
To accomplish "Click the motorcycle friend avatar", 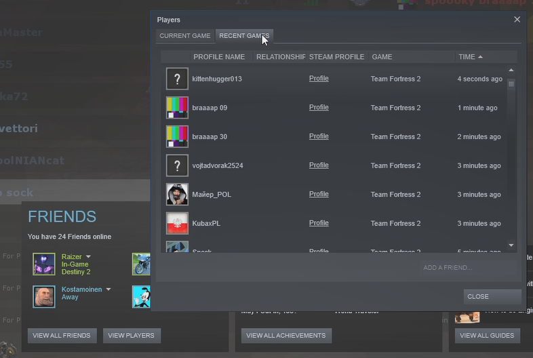I will click(x=141, y=264).
